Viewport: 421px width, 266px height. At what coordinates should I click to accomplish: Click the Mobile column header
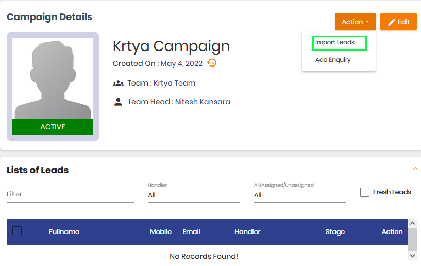(161, 232)
